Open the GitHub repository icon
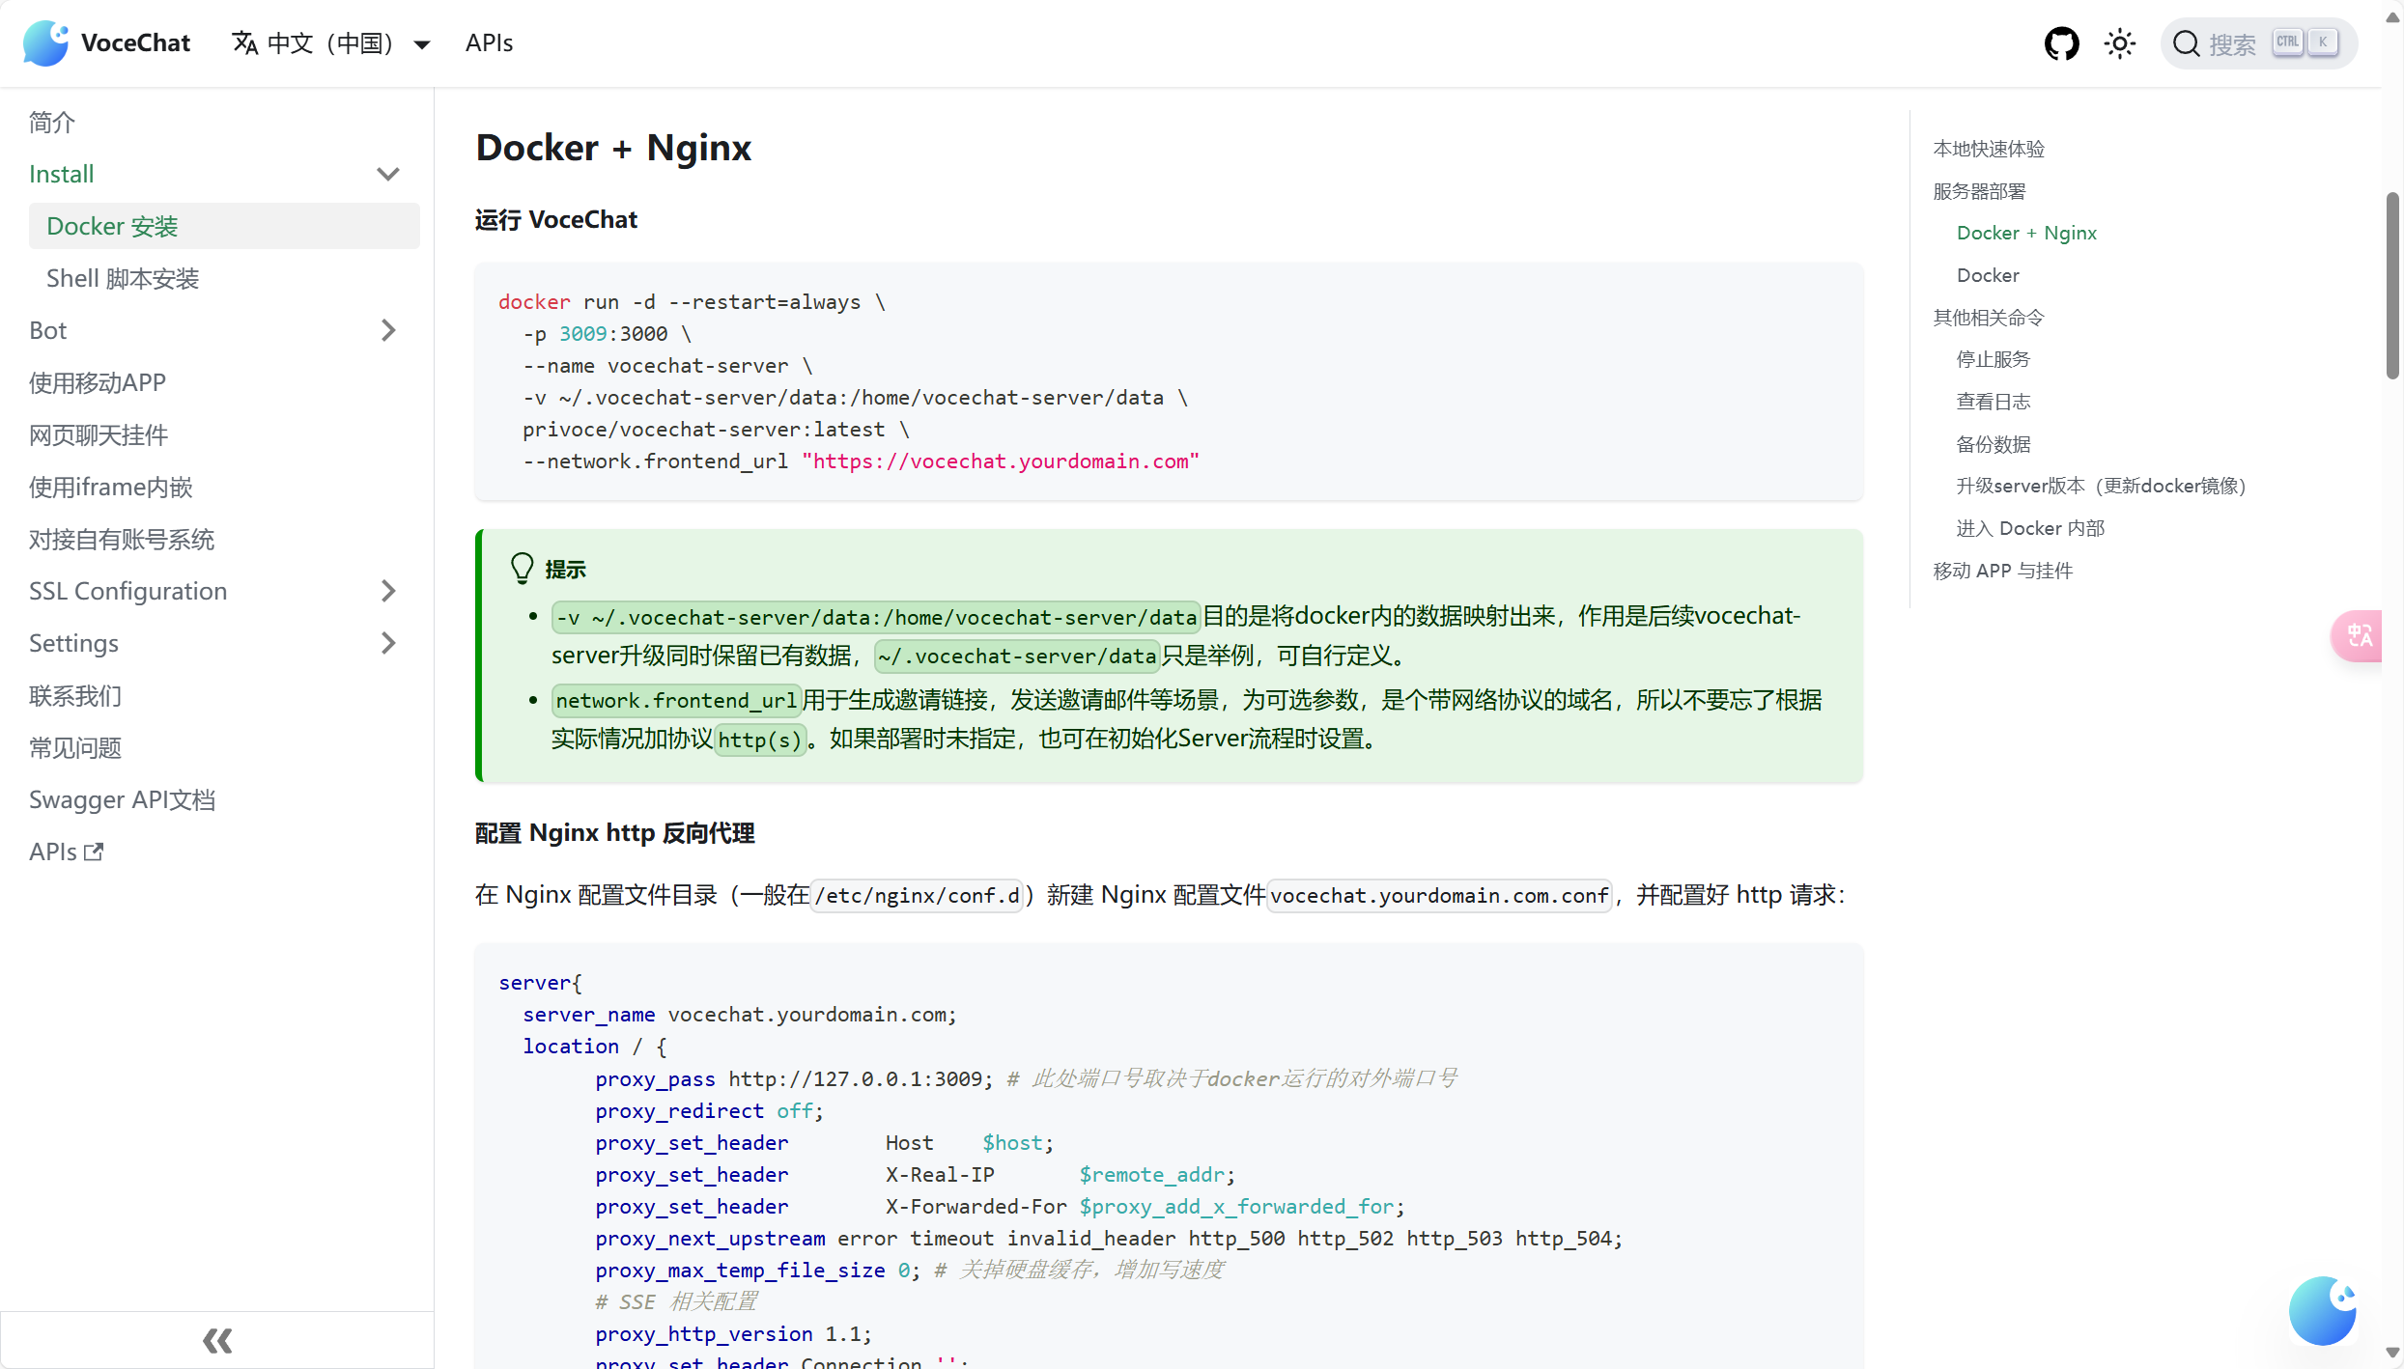The image size is (2404, 1369). pos(2061,43)
